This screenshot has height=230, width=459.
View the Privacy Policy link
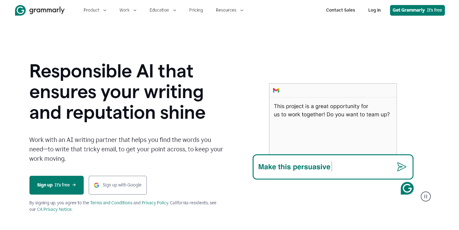(x=155, y=203)
